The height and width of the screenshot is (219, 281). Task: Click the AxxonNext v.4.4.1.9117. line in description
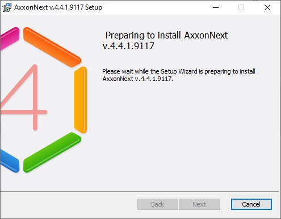137,79
